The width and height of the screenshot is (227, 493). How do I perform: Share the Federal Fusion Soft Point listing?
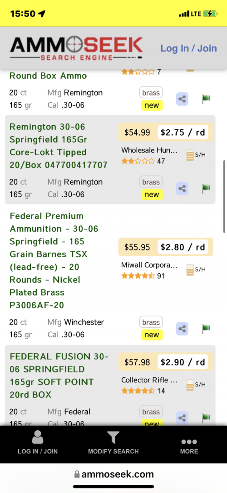click(x=182, y=418)
